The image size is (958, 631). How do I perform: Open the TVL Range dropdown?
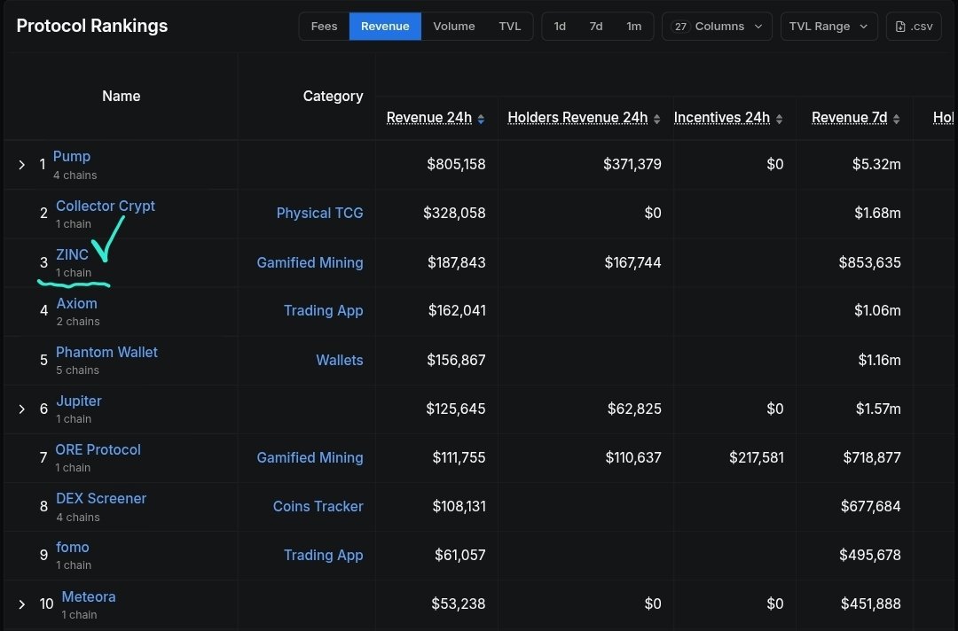(828, 27)
